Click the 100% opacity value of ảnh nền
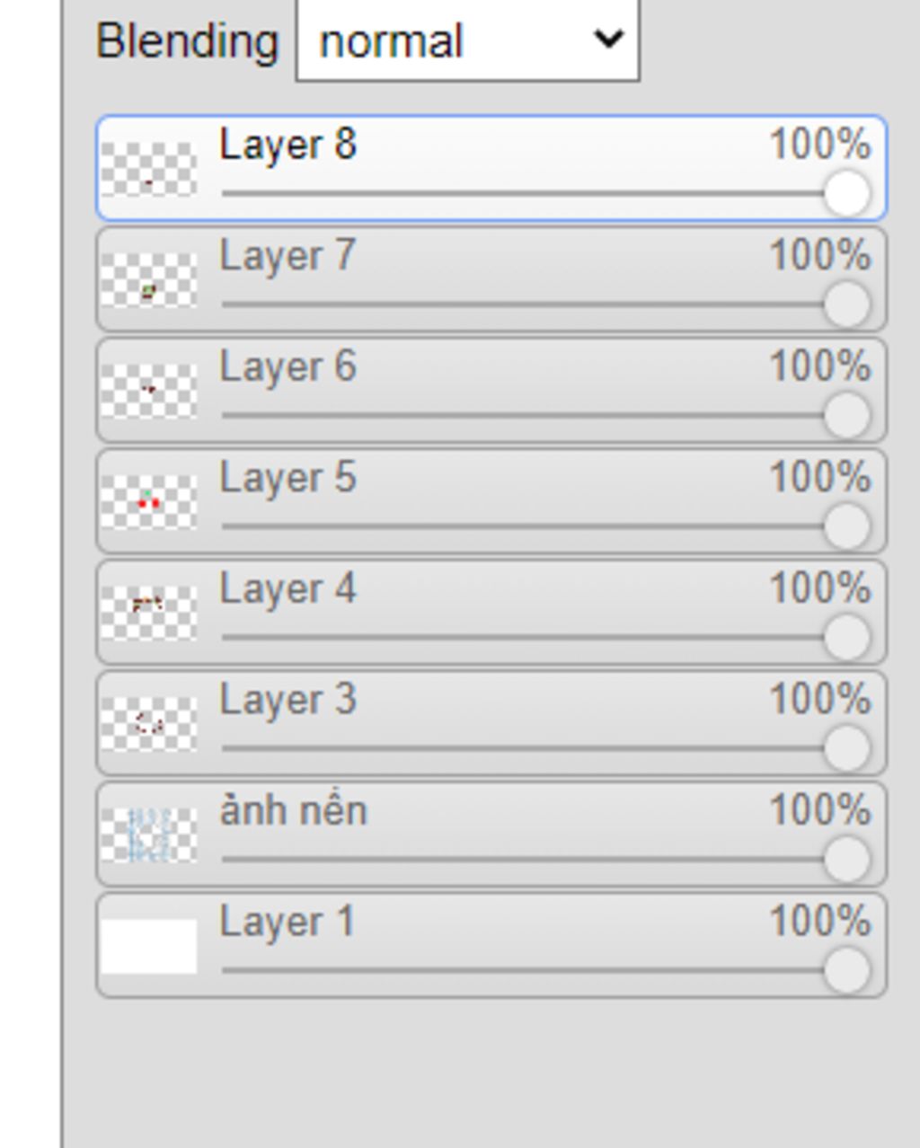This screenshot has height=1148, width=920. [x=819, y=810]
